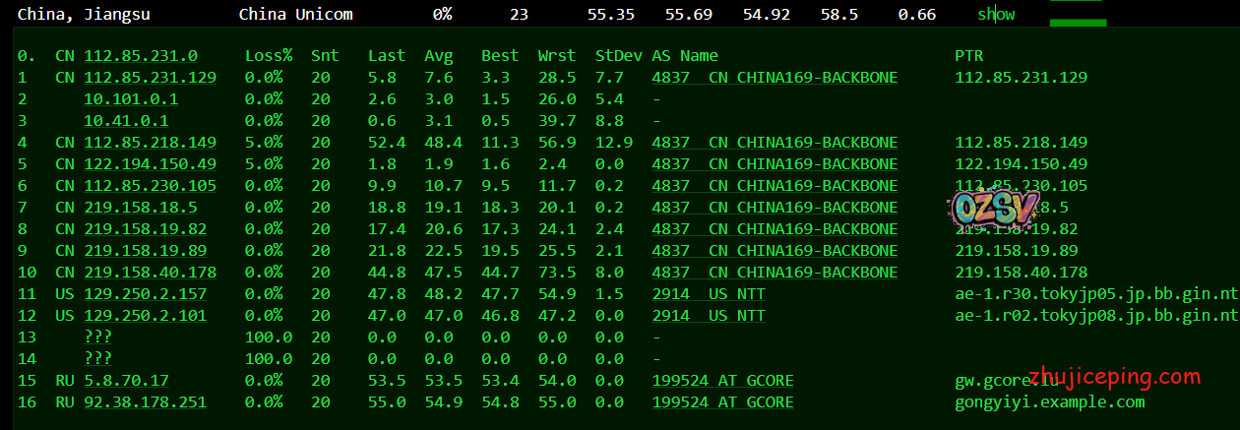Open IP link 112.85.218.149
This screenshot has width=1240, height=430.
point(150,143)
